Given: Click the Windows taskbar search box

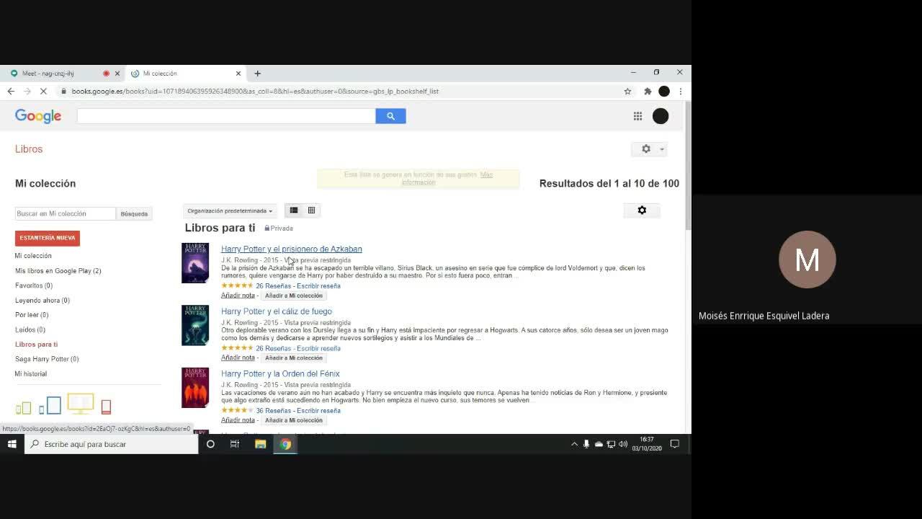Looking at the screenshot, I should 112,444.
